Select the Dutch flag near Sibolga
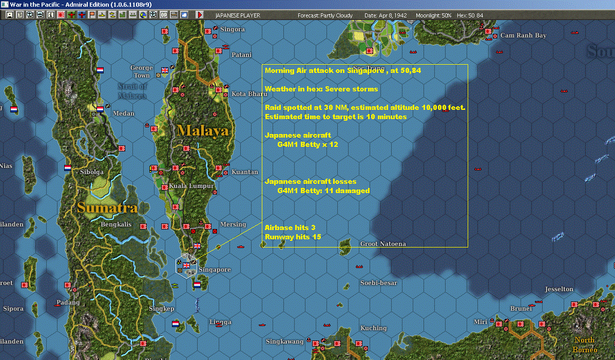The height and width of the screenshot is (360, 615). 67,168
